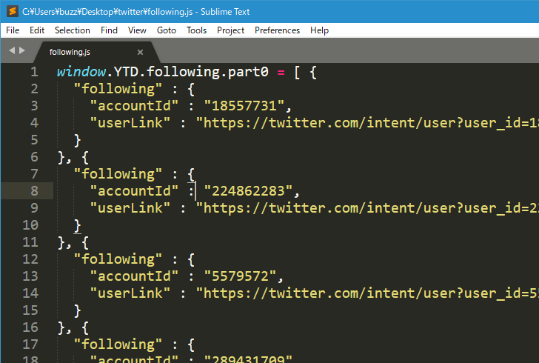
Task: Open the Preferences menu
Action: [x=277, y=30]
